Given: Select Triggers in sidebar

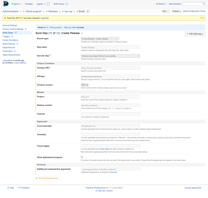Looking at the screenshot, I should (x=6, y=36).
